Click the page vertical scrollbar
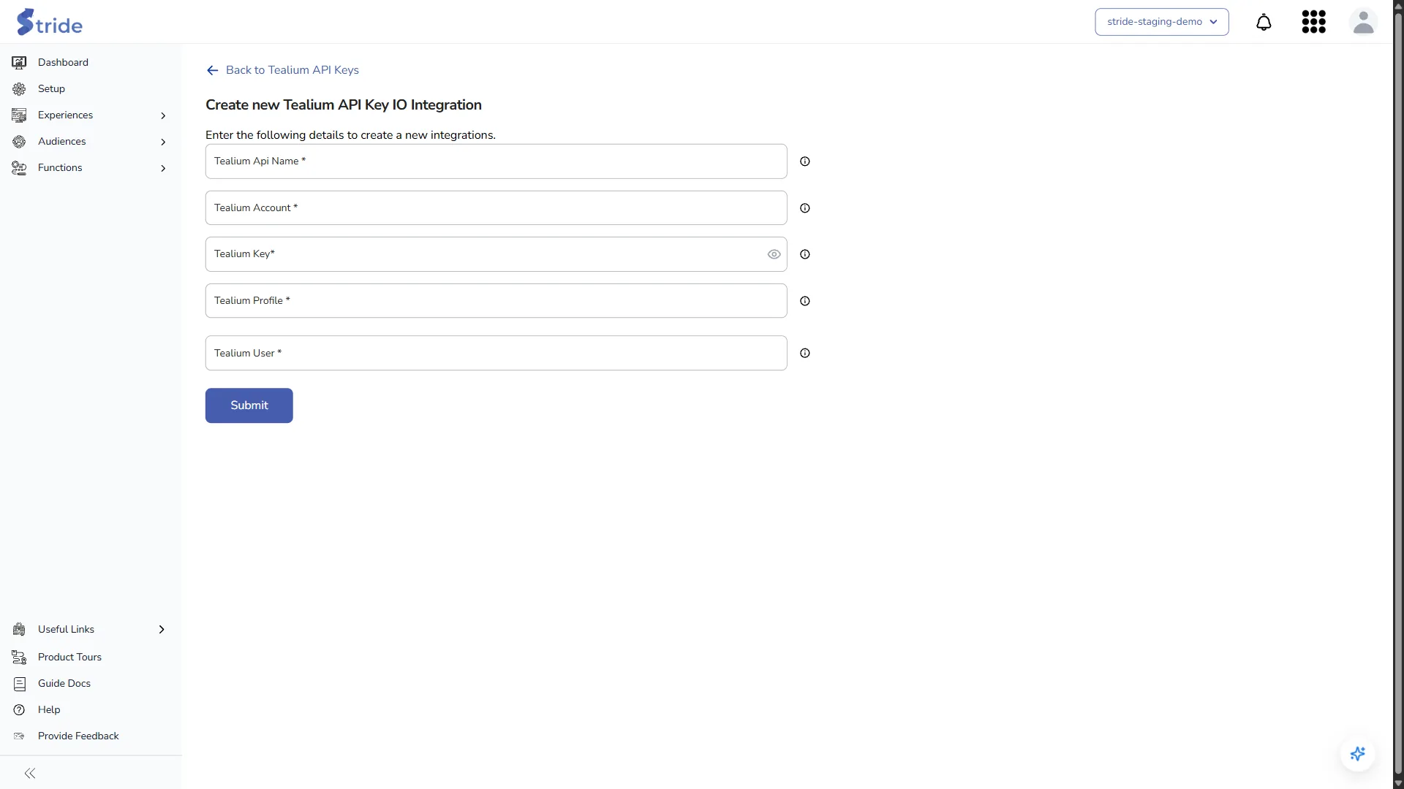 [1398, 393]
